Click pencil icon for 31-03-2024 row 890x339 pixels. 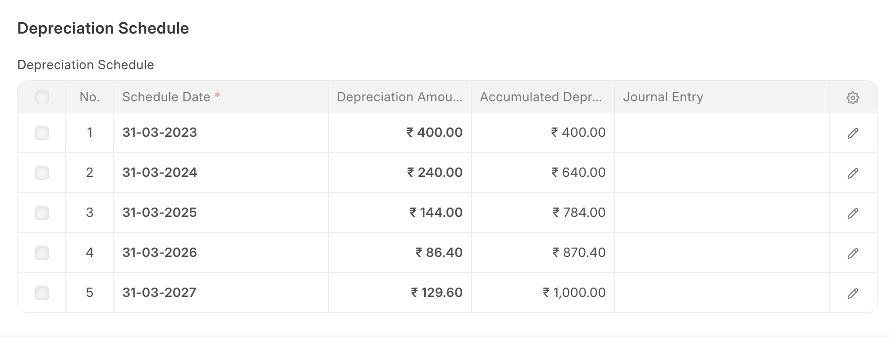coord(852,173)
